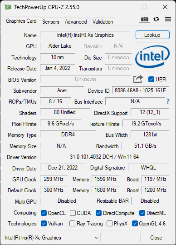Switch to the Sensors tab
Image resolution: width=176 pixels, height=245 pixels.
[51, 22]
